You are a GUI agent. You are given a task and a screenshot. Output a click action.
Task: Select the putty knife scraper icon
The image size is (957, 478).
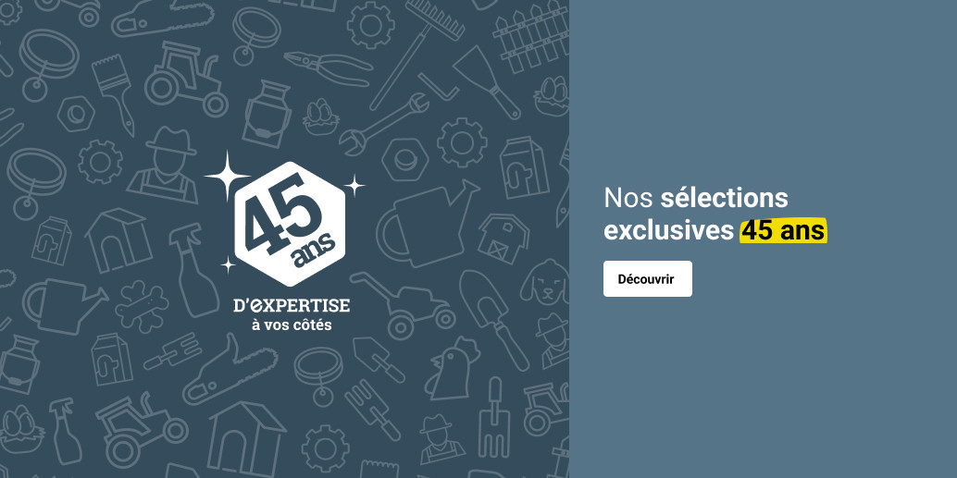pyautogui.click(x=487, y=81)
